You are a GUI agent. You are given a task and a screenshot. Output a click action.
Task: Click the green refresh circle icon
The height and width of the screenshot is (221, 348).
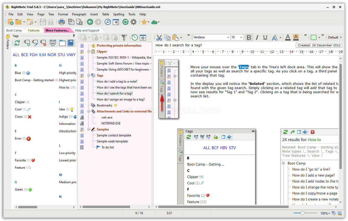pyautogui.click(x=125, y=22)
